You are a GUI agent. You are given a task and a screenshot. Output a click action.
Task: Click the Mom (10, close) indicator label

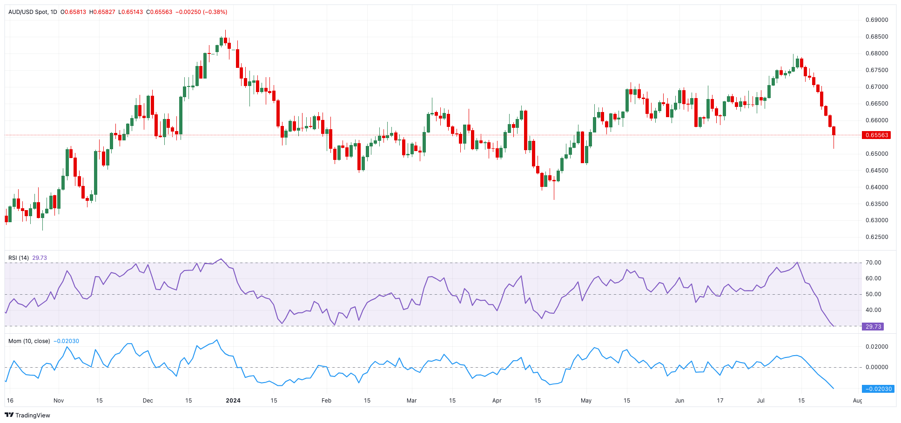pyautogui.click(x=29, y=341)
